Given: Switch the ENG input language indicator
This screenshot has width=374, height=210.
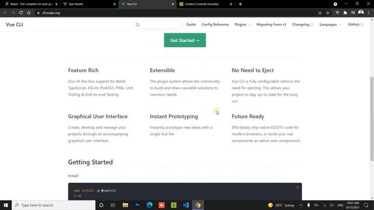Looking at the screenshot, I should 340,205.
